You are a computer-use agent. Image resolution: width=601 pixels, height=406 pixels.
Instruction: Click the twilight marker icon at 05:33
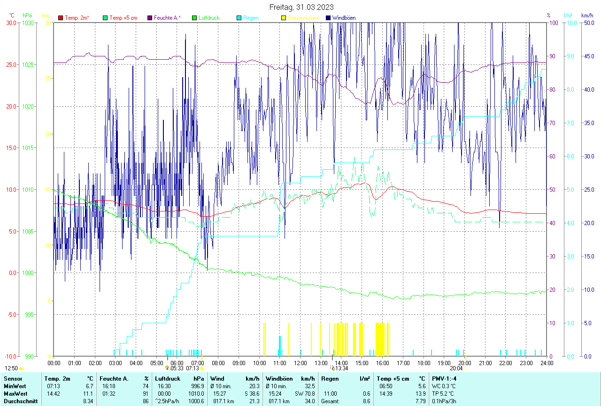click(x=167, y=368)
